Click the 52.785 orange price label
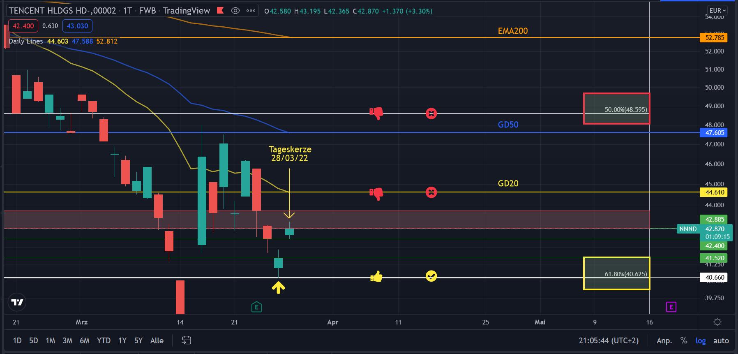 tap(713, 38)
